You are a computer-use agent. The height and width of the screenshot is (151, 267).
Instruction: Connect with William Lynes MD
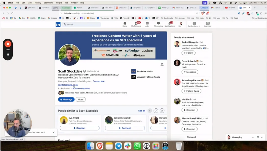tap(125, 128)
